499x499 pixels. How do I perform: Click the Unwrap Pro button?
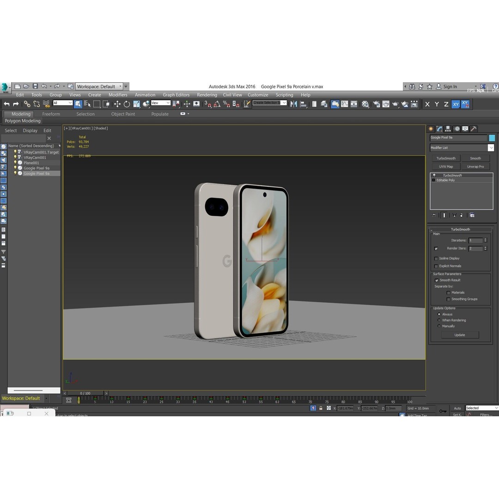(475, 166)
